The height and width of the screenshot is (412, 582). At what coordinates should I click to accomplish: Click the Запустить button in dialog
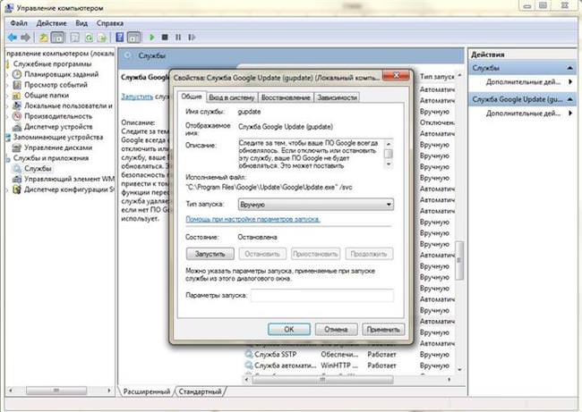(210, 254)
